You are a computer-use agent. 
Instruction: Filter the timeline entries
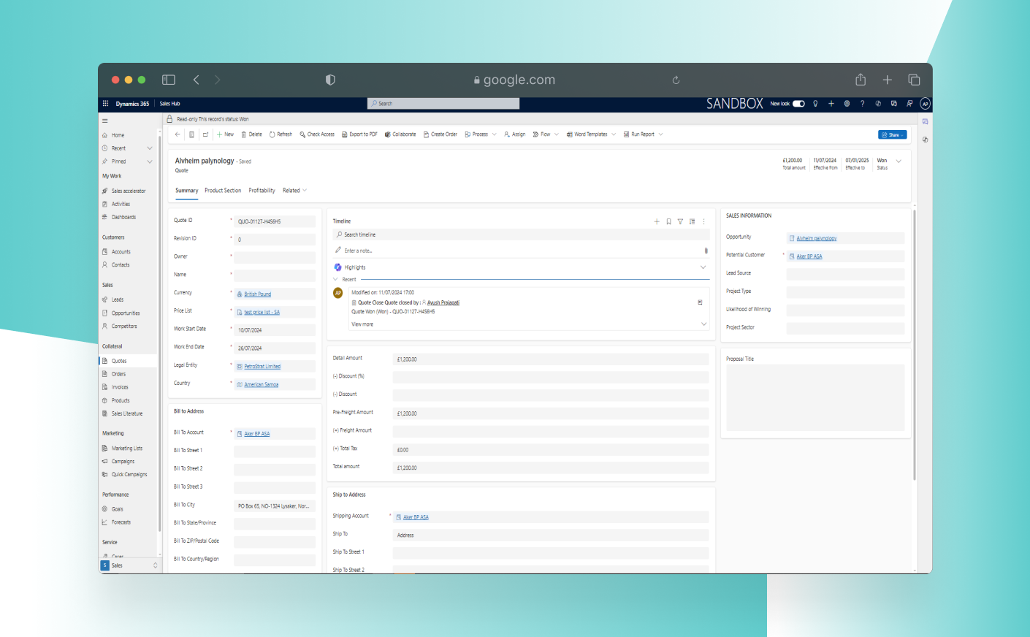click(680, 221)
